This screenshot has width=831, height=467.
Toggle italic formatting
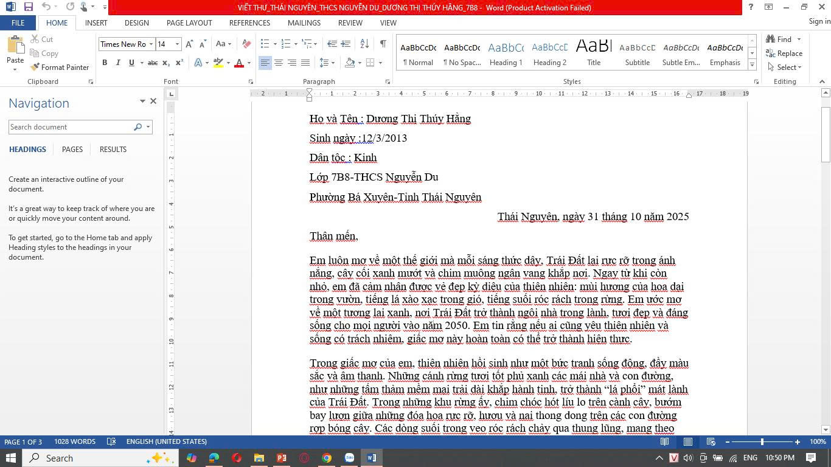click(118, 63)
